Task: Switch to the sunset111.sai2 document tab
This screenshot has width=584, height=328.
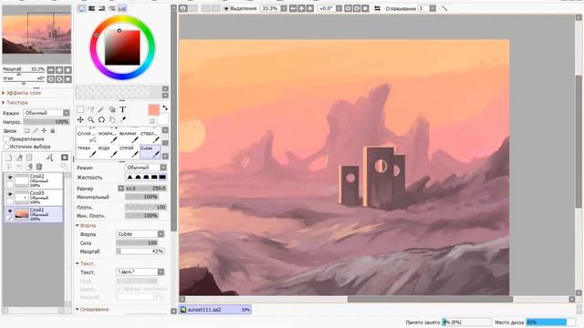Action: click(215, 310)
